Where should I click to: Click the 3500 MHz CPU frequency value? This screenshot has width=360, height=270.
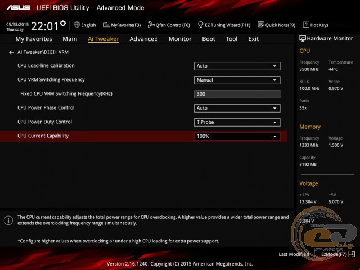tap(309, 69)
